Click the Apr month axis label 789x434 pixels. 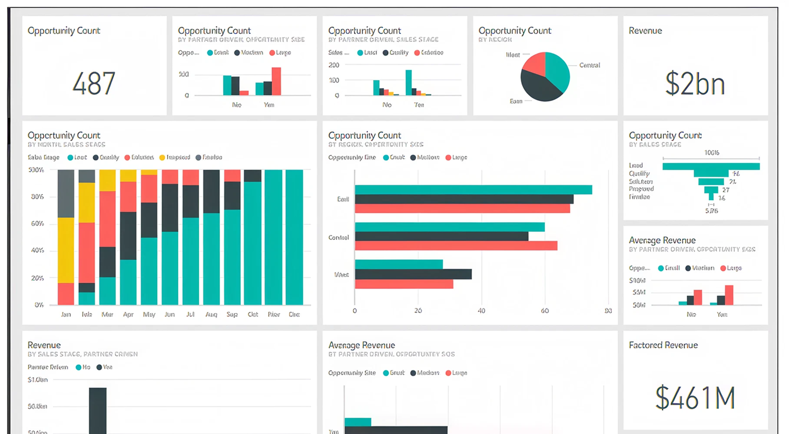coord(128,315)
